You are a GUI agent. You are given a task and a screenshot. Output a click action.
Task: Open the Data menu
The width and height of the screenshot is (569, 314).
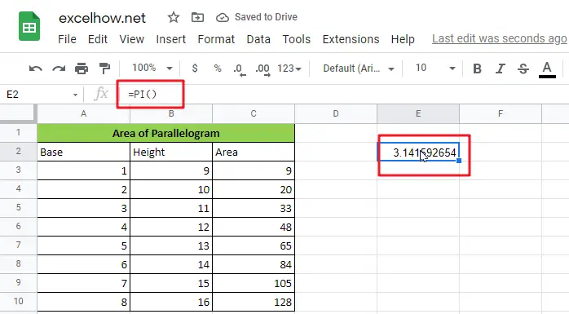pyautogui.click(x=258, y=39)
